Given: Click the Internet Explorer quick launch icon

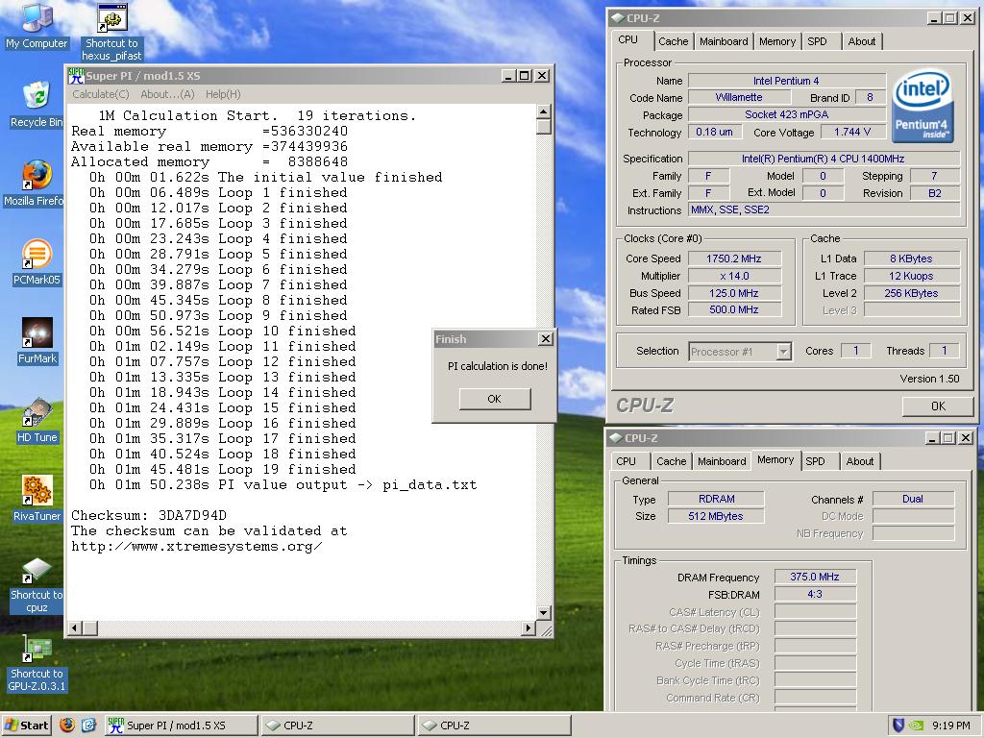Looking at the screenshot, I should (88, 725).
